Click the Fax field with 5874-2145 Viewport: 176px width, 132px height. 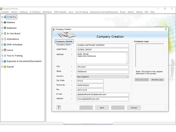coord(90,90)
